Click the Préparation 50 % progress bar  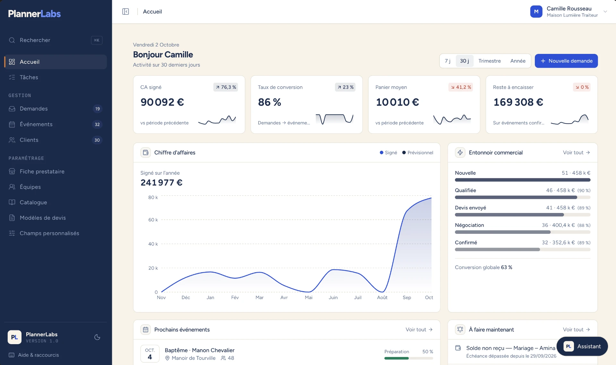pyautogui.click(x=409, y=358)
